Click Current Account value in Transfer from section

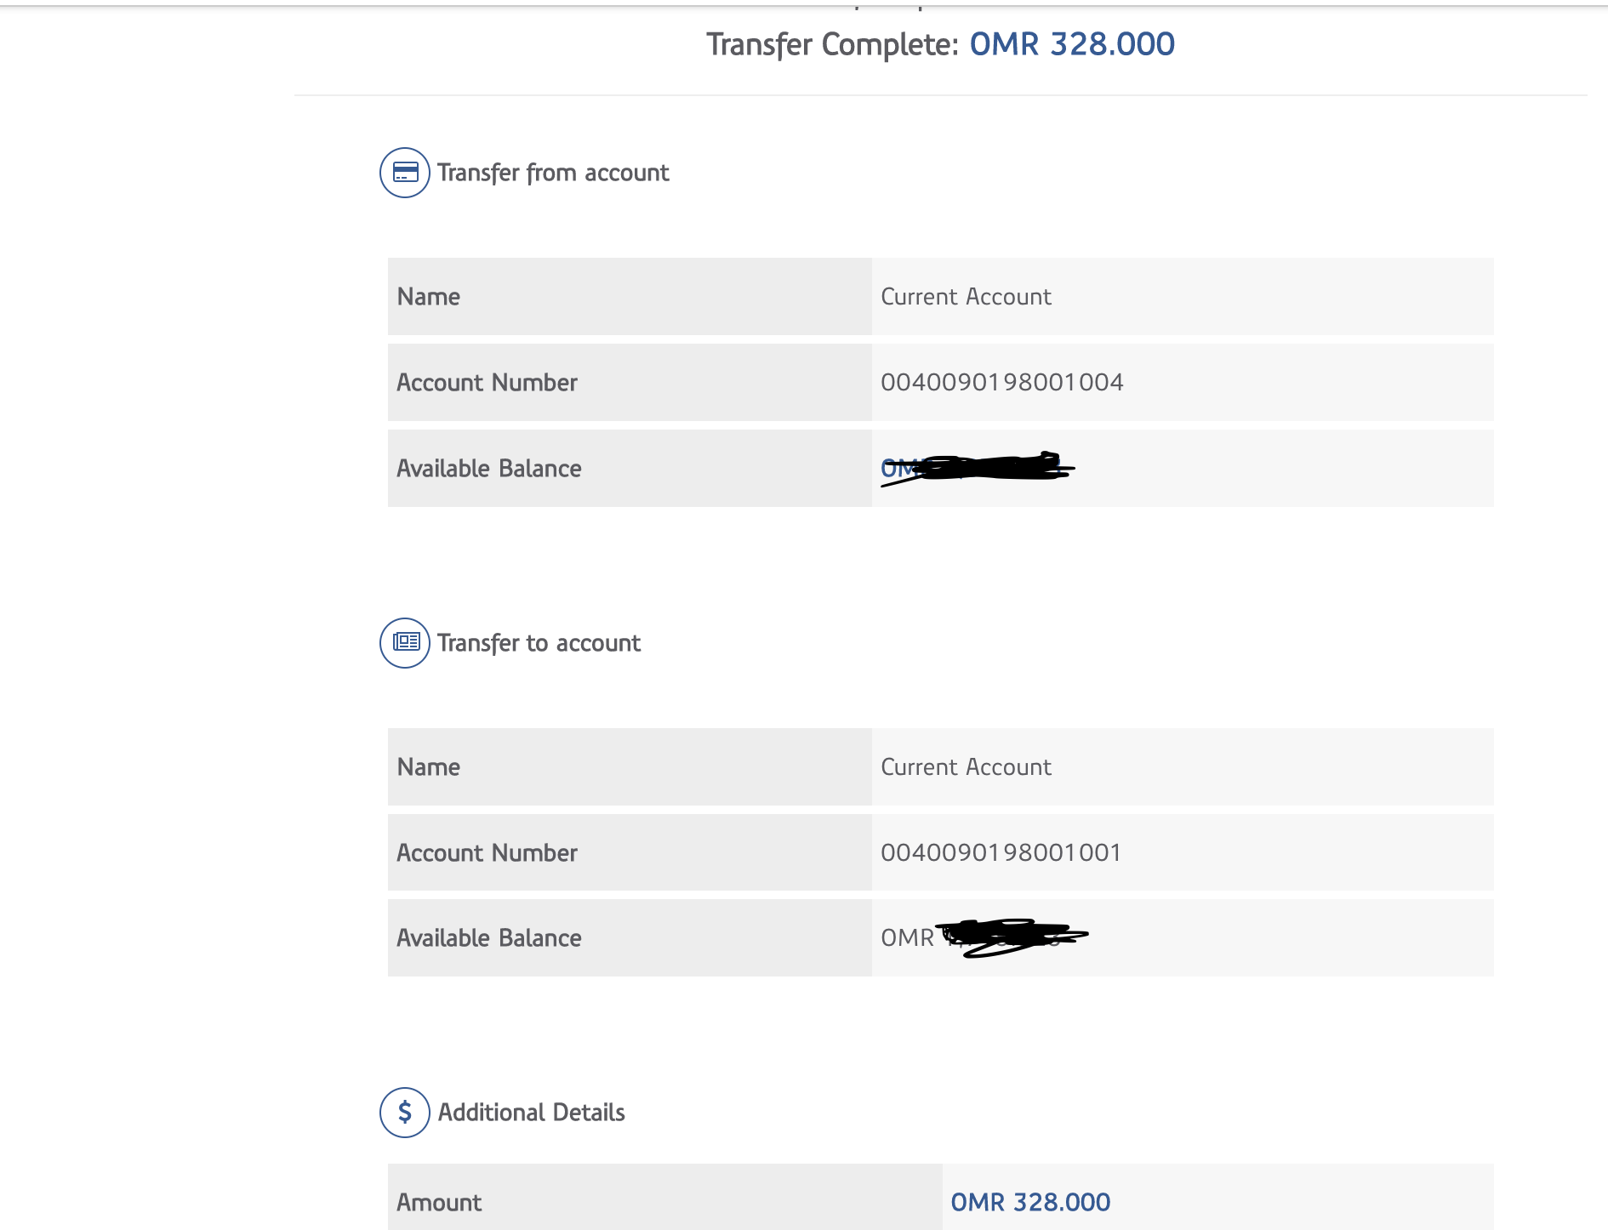966,297
